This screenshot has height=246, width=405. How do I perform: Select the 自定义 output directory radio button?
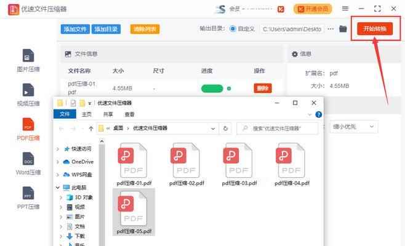[233, 29]
